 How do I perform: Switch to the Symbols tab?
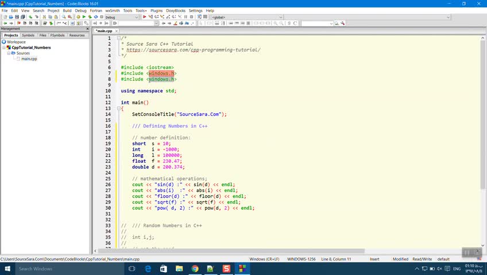tap(28, 35)
